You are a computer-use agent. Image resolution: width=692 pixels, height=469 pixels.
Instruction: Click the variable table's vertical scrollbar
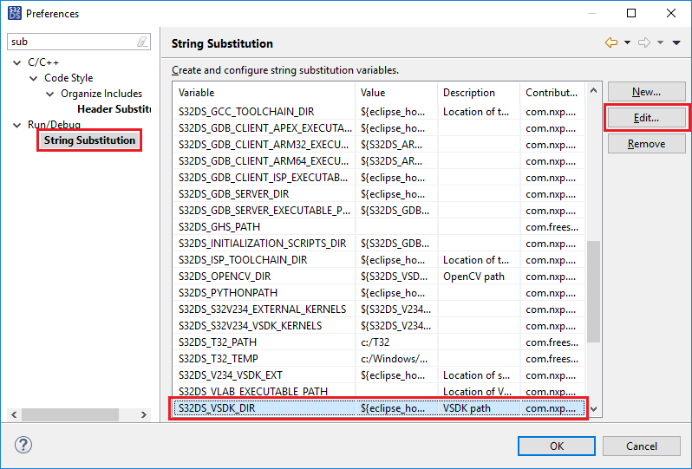pyautogui.click(x=594, y=290)
